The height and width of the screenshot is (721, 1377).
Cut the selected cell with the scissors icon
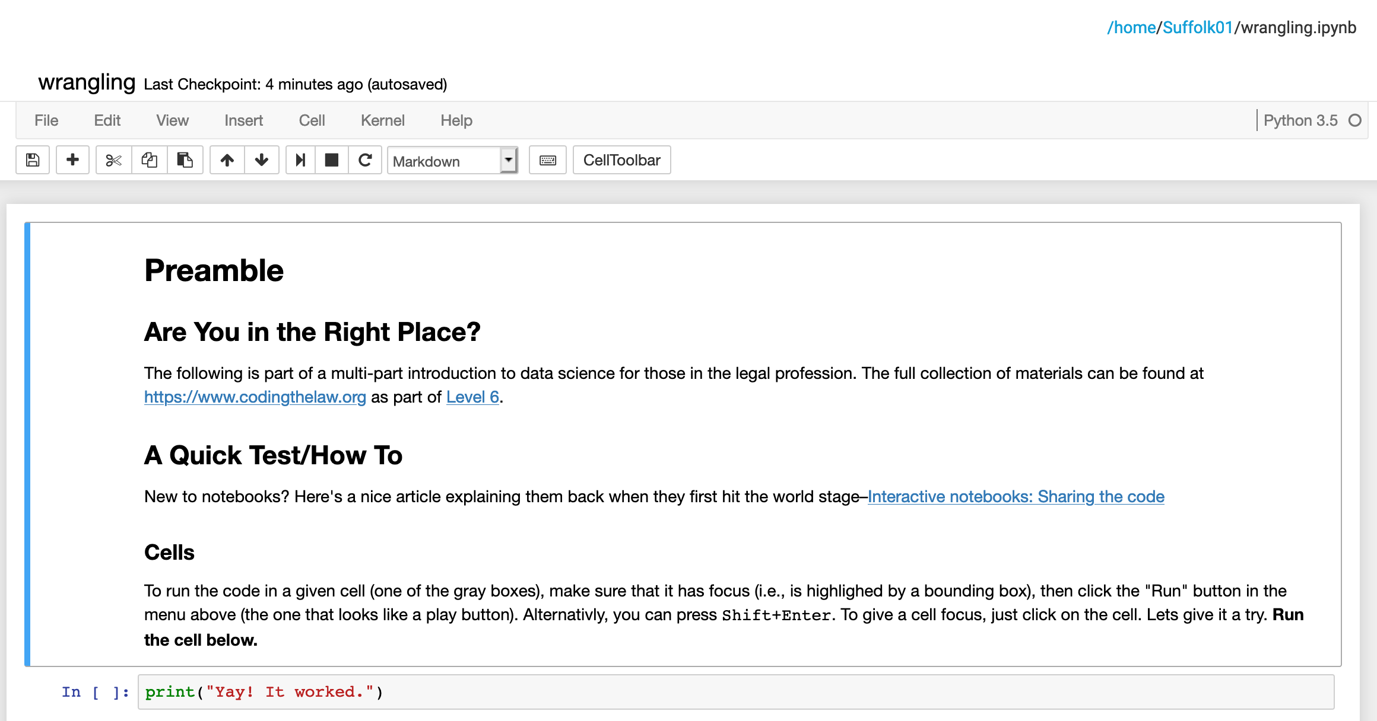(113, 160)
